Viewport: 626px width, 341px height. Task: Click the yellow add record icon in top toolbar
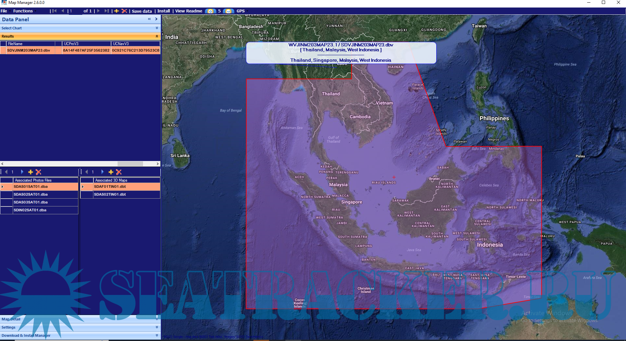[x=116, y=11]
